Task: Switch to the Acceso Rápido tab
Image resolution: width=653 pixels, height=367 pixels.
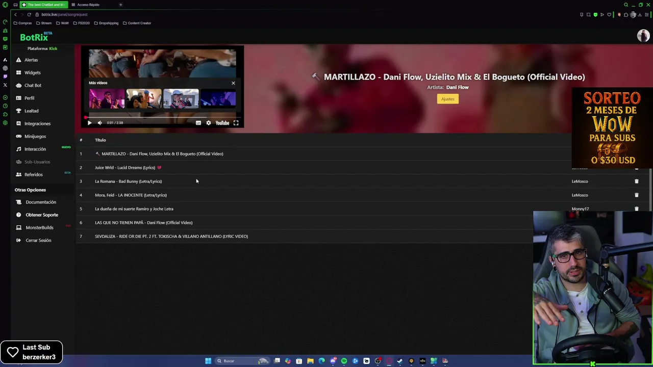Action: point(88,5)
